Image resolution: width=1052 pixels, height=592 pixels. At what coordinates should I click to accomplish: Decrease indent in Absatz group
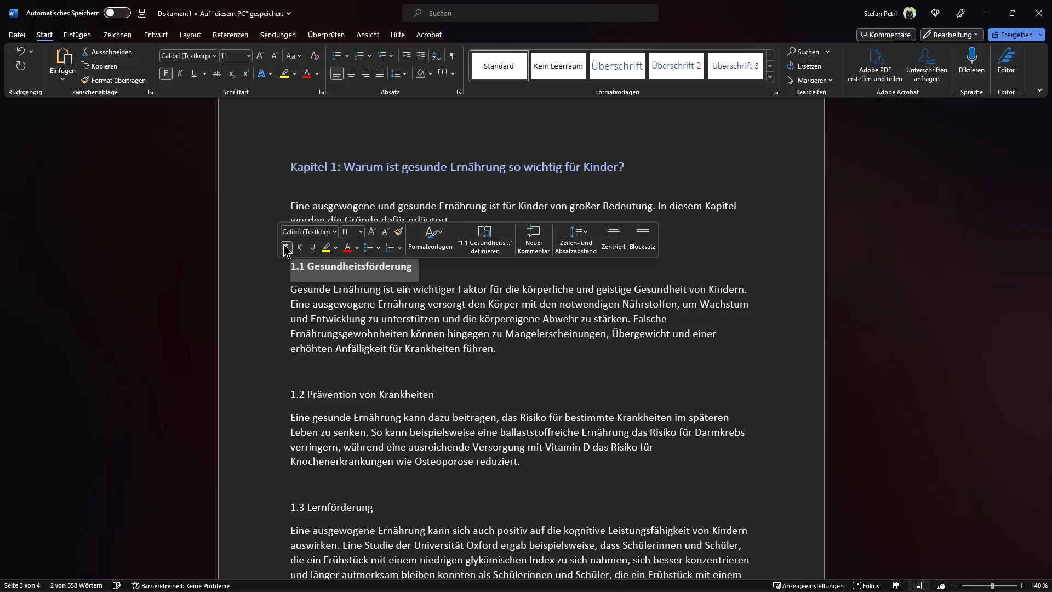(x=407, y=56)
